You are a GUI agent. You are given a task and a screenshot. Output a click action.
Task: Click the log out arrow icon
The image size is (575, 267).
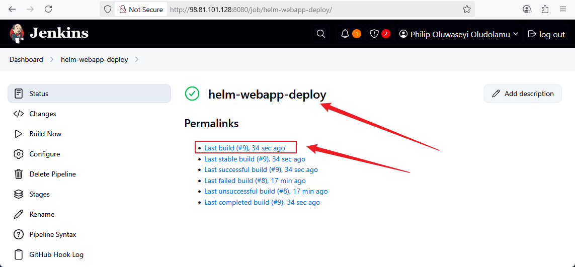pos(532,34)
